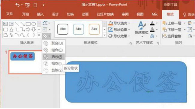195x109 pixels.
Task: Click the New document icon in quick access
Action: coord(35,5)
